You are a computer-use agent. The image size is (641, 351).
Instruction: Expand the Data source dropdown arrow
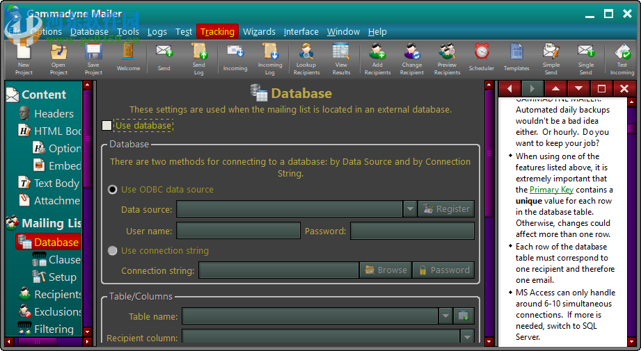tap(410, 209)
